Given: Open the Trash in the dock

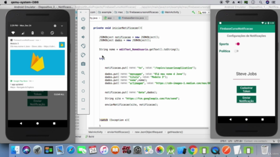Looking at the screenshot, I should [x=264, y=150].
